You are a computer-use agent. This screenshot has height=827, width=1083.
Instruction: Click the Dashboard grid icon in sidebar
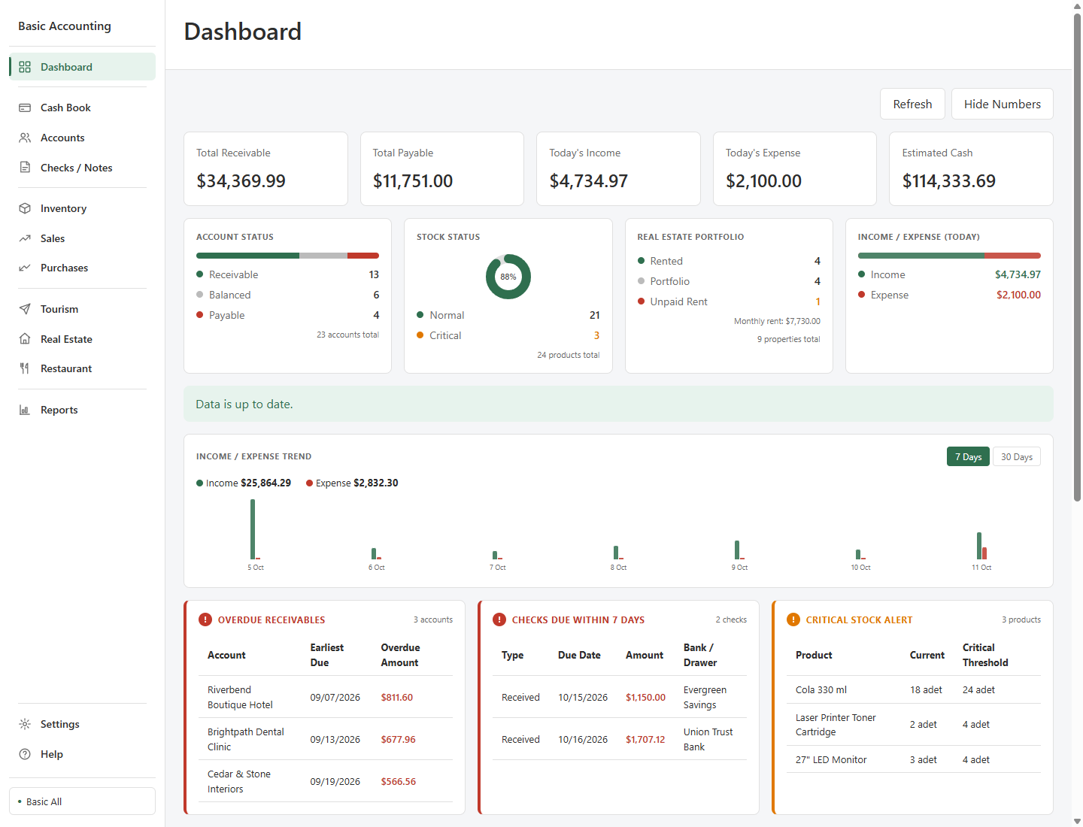point(25,67)
